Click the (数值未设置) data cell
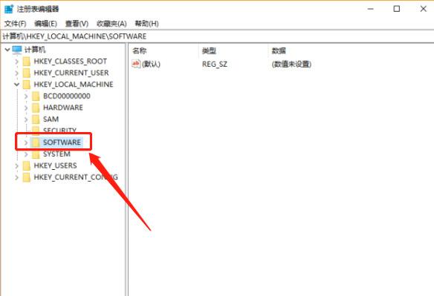This screenshot has width=434, height=296. coord(291,64)
